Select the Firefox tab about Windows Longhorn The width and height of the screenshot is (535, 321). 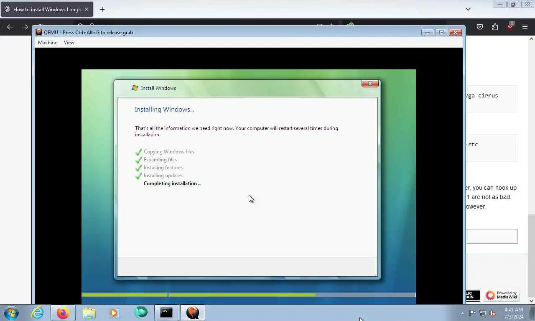point(47,9)
